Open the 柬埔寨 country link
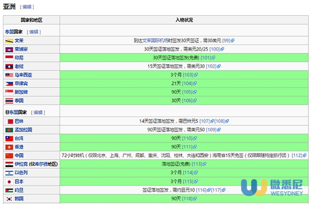 coord(21,49)
